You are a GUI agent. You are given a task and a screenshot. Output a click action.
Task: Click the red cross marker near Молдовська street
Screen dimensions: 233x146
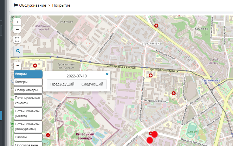point(173,93)
